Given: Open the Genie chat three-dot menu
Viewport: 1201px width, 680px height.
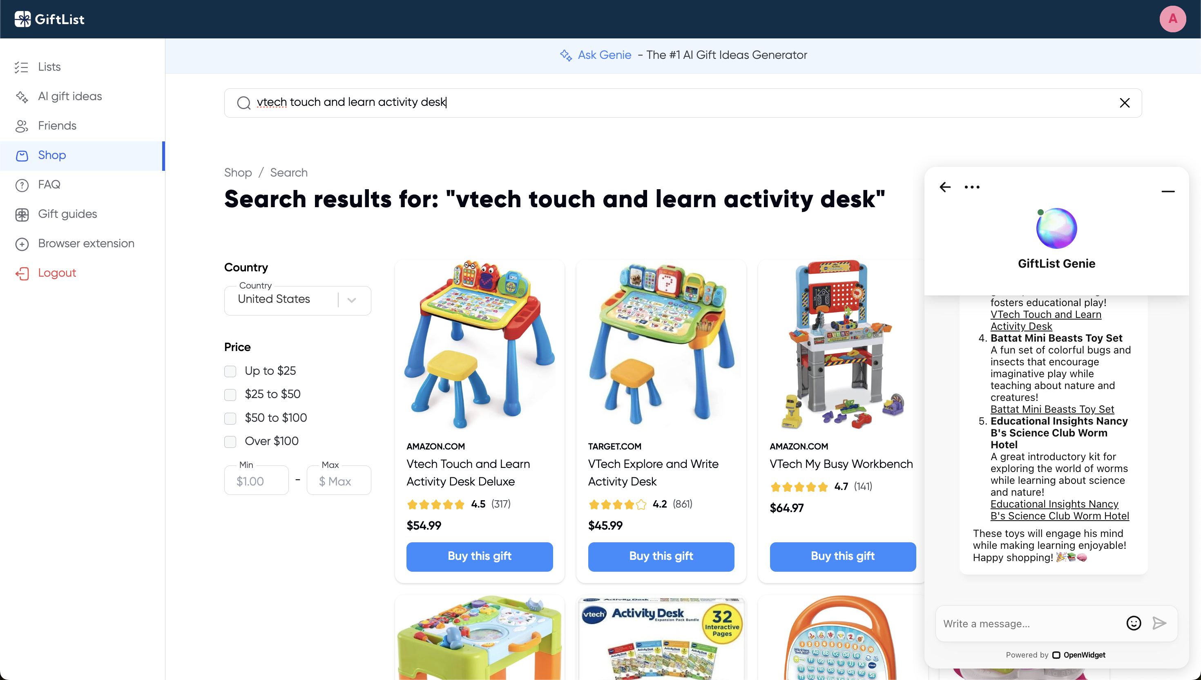Looking at the screenshot, I should pyautogui.click(x=972, y=187).
